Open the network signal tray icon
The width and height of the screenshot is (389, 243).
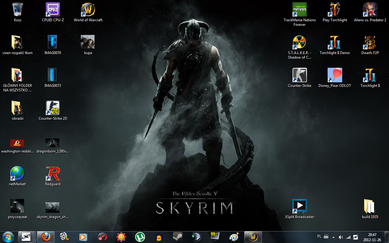(348, 237)
